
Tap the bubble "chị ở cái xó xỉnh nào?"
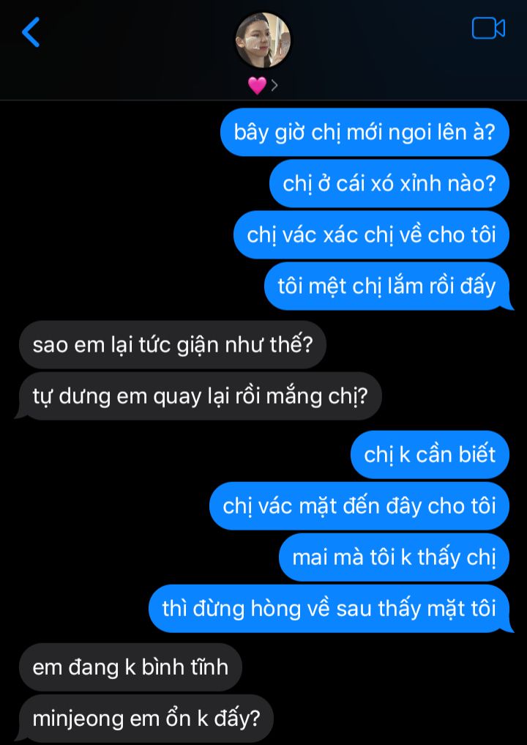pyautogui.click(x=389, y=183)
